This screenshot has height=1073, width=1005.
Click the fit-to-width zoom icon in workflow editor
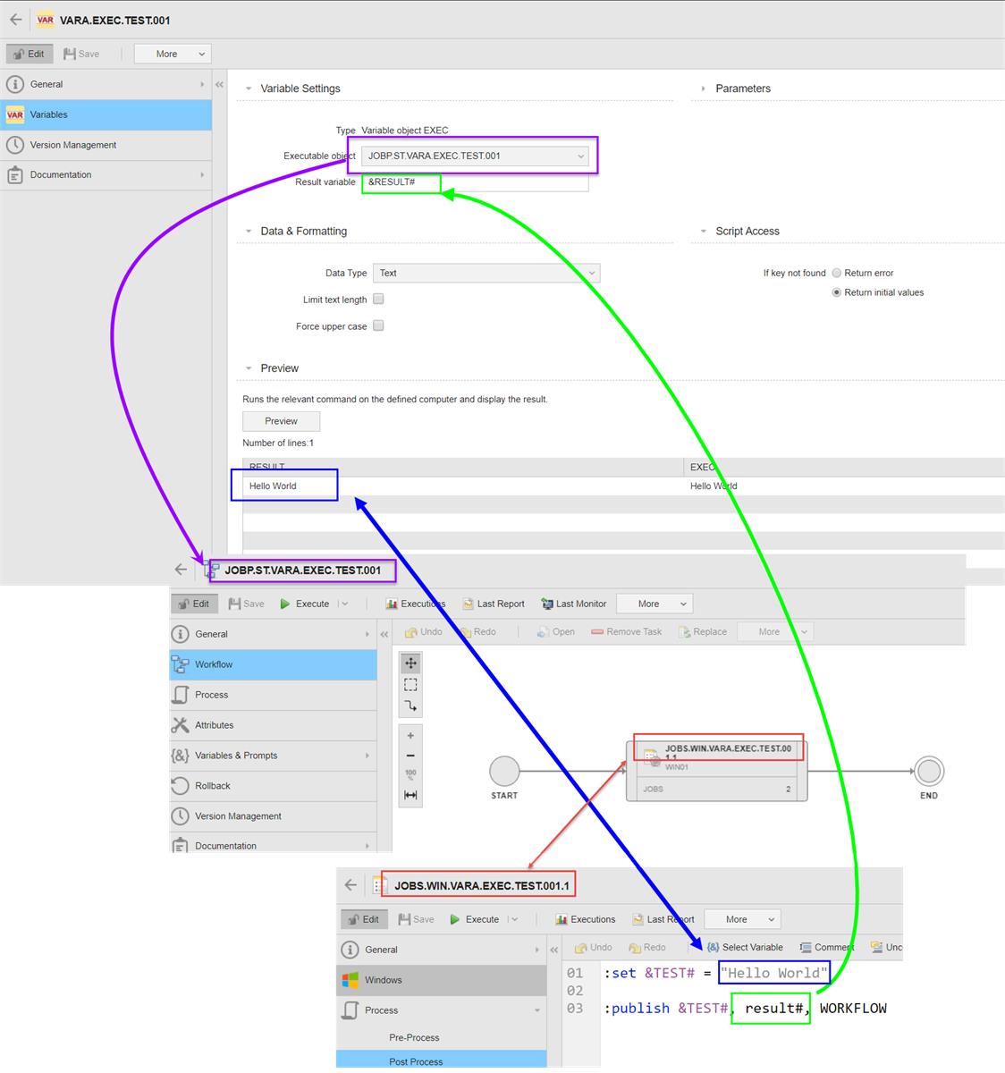point(410,795)
